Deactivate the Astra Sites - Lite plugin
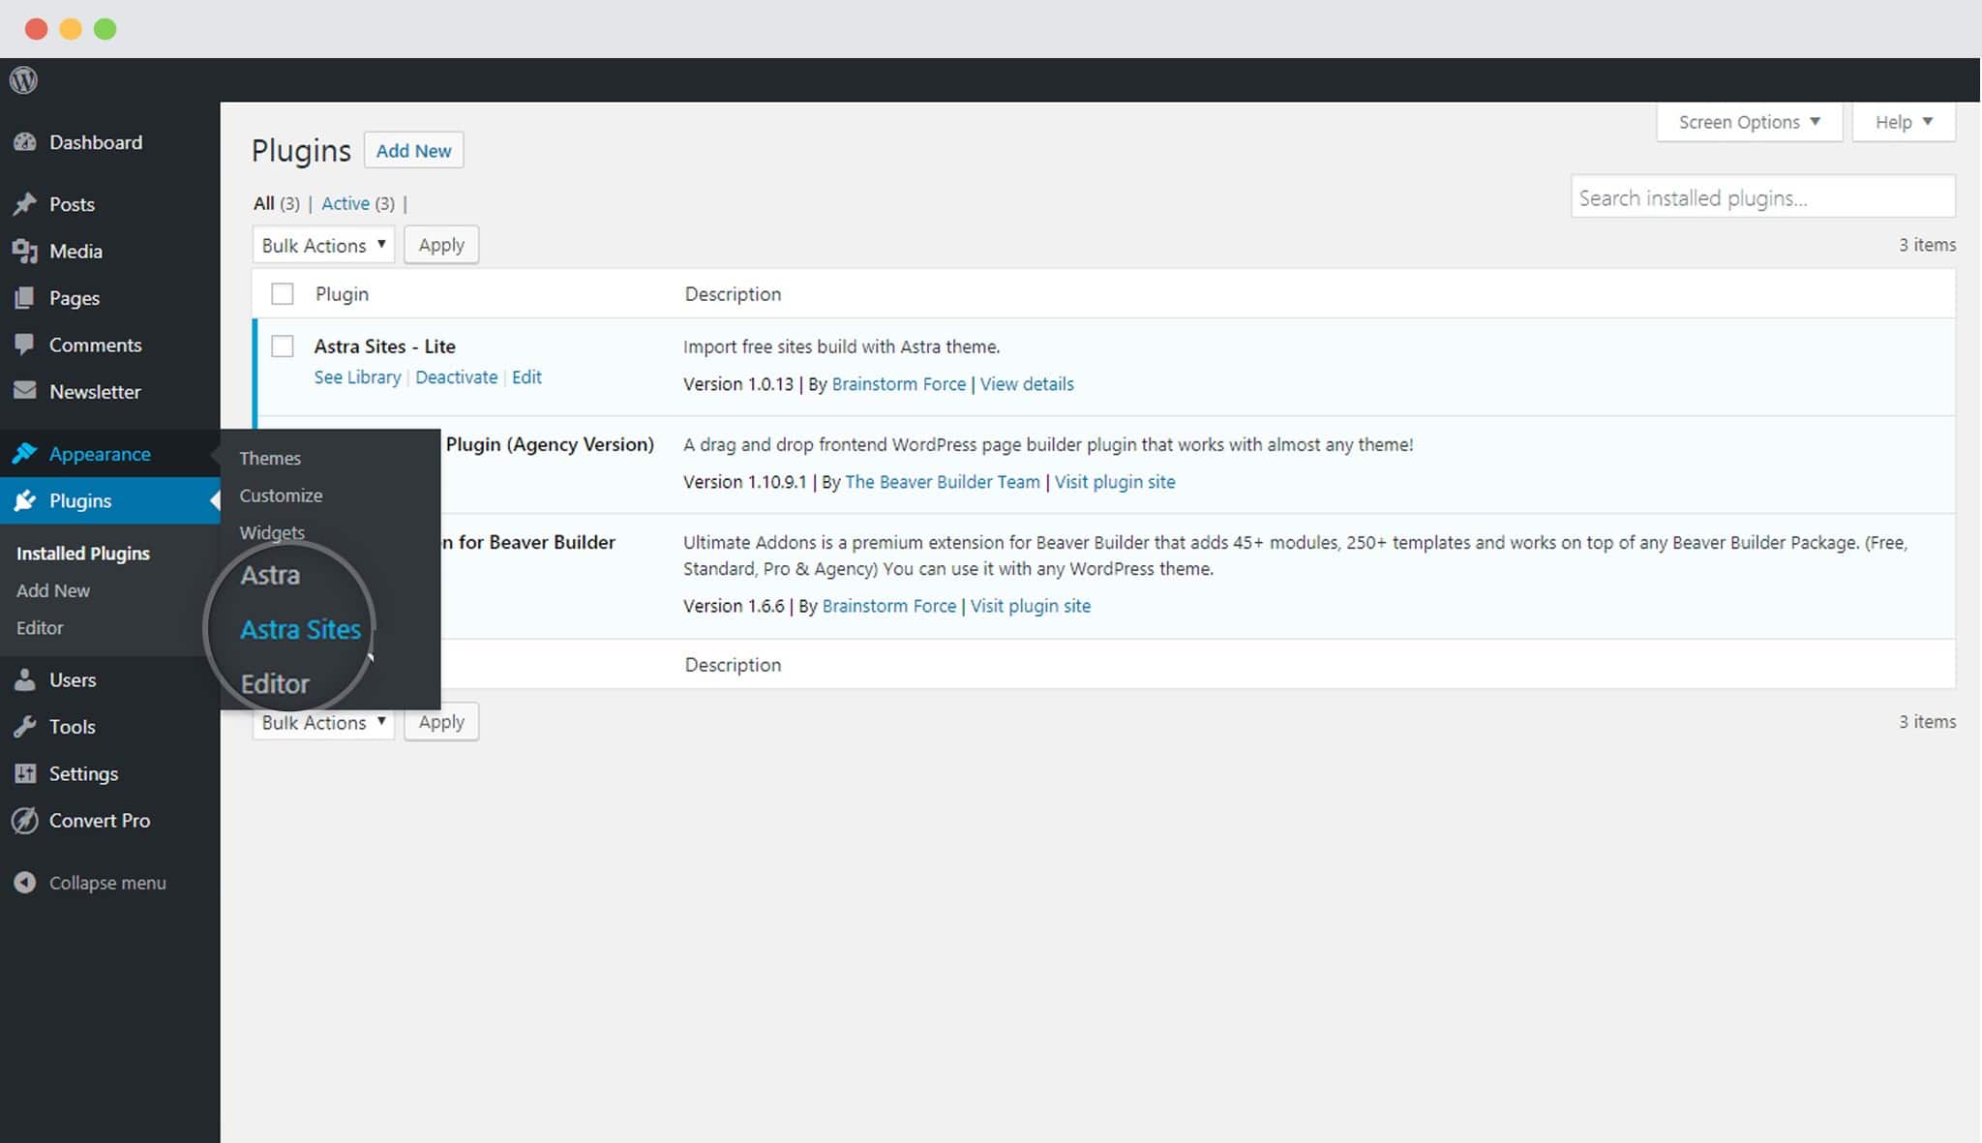Image resolution: width=1982 pixels, height=1143 pixels. 456,377
